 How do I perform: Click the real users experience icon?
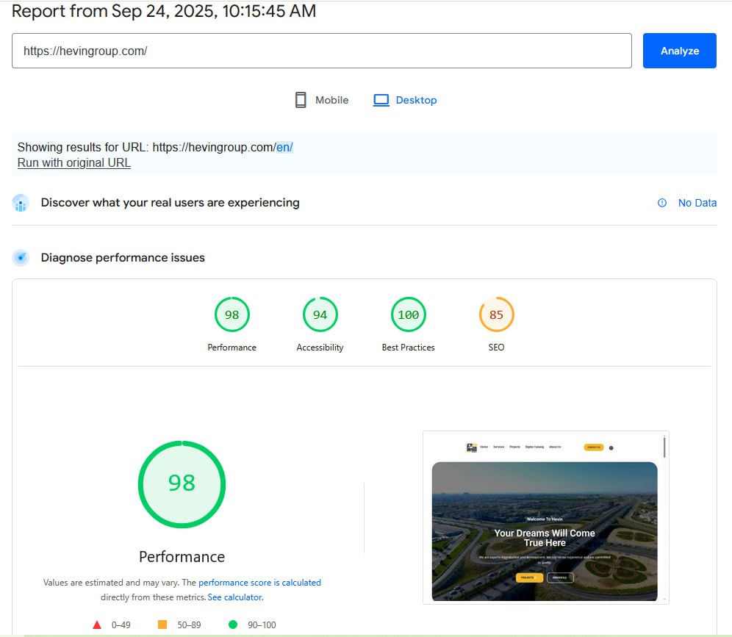21,203
